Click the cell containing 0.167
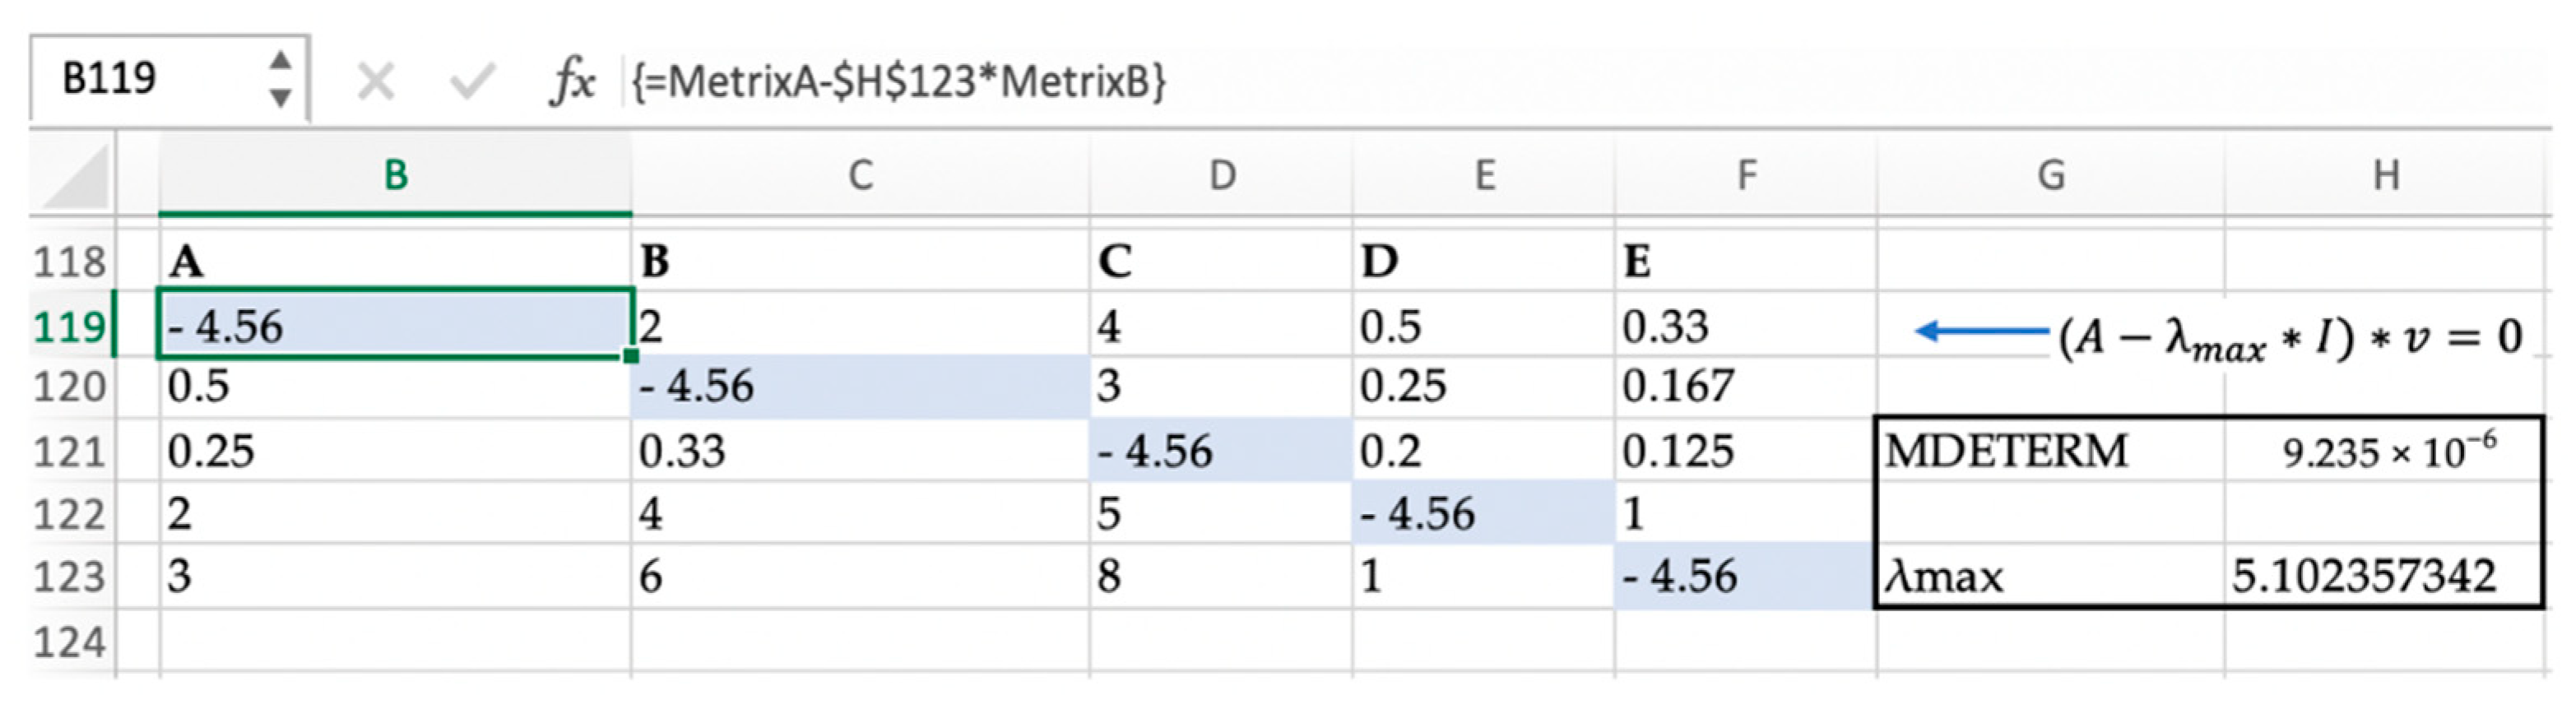 pyautogui.click(x=1743, y=387)
